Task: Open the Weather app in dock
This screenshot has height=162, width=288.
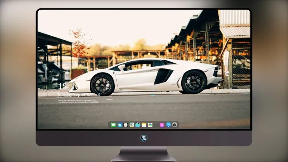Action: 120,125
